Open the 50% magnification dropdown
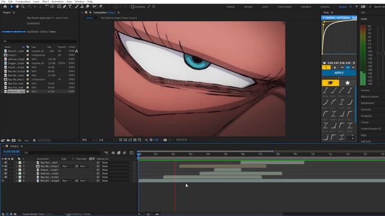 tap(88, 140)
